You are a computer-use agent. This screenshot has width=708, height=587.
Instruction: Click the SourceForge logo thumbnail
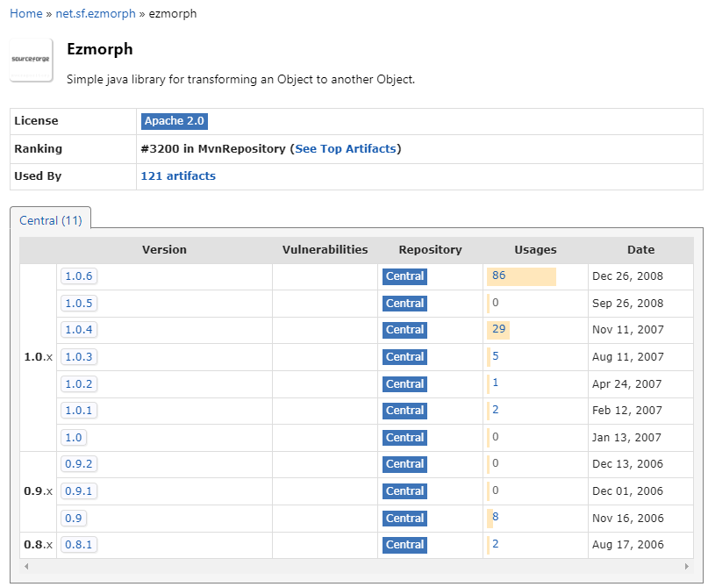(x=32, y=60)
